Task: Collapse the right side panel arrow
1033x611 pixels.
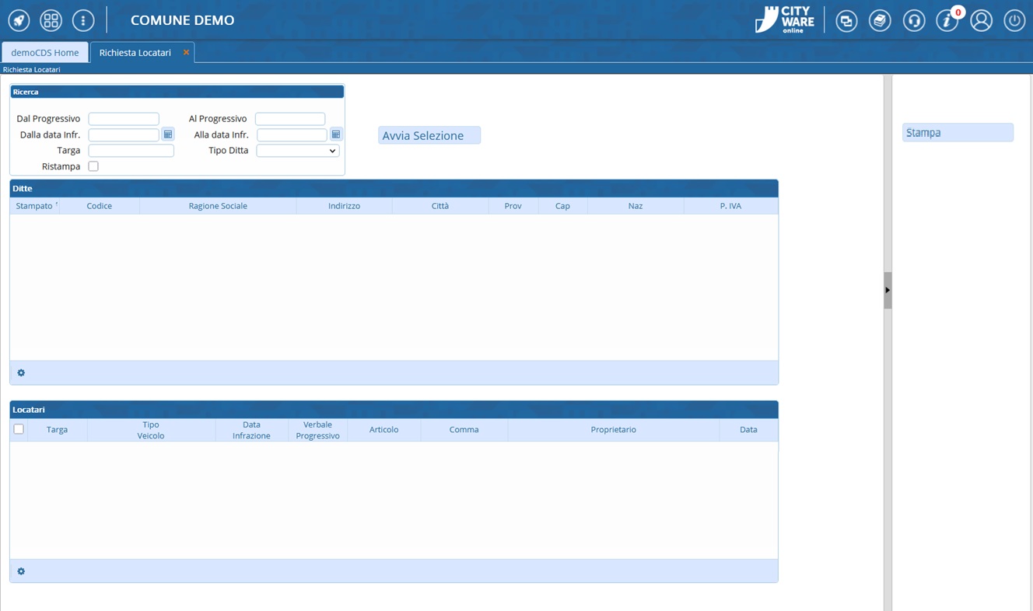Action: (888, 290)
